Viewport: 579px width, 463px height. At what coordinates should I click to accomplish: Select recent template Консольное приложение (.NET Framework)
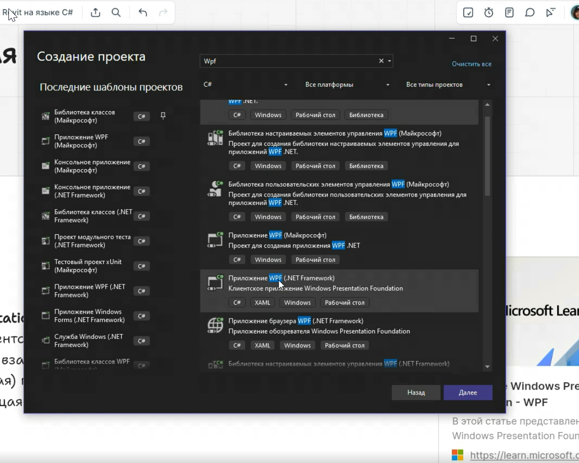(x=95, y=191)
